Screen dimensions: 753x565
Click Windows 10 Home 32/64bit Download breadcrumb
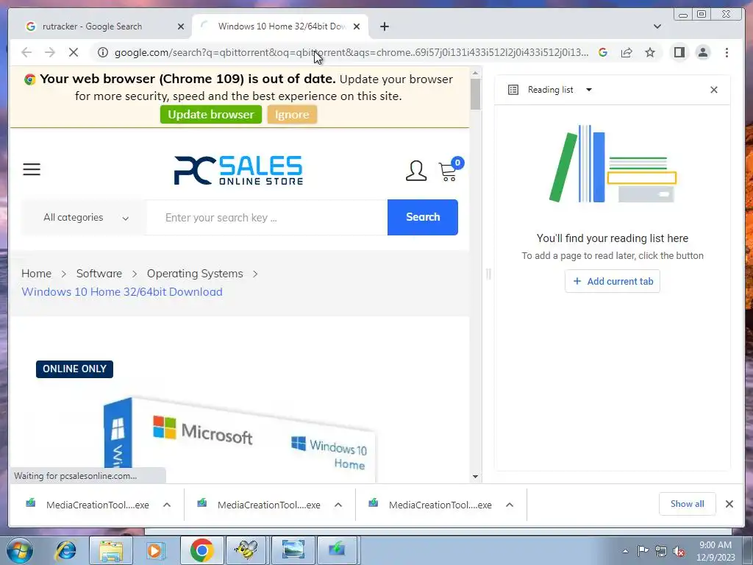(x=122, y=291)
